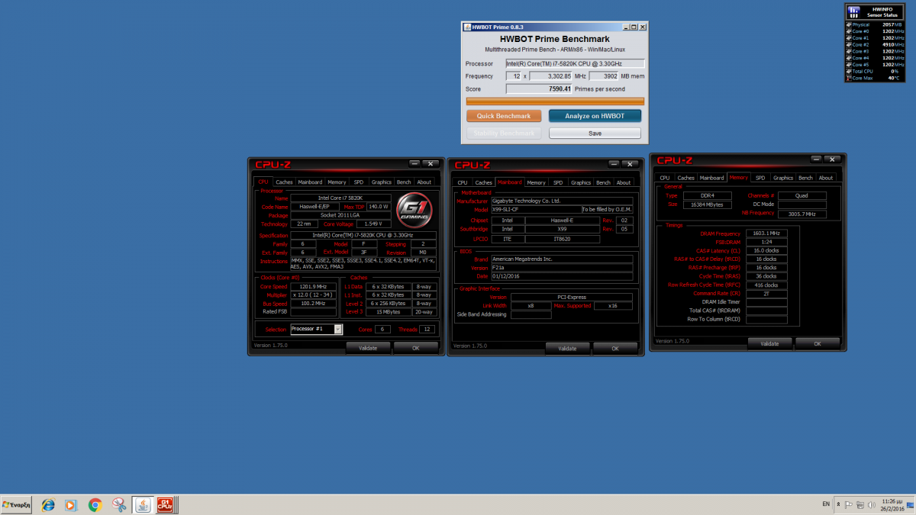Image resolution: width=916 pixels, height=515 pixels.
Task: Click the Level 3 cache value 15 MBytes
Action: coord(387,312)
